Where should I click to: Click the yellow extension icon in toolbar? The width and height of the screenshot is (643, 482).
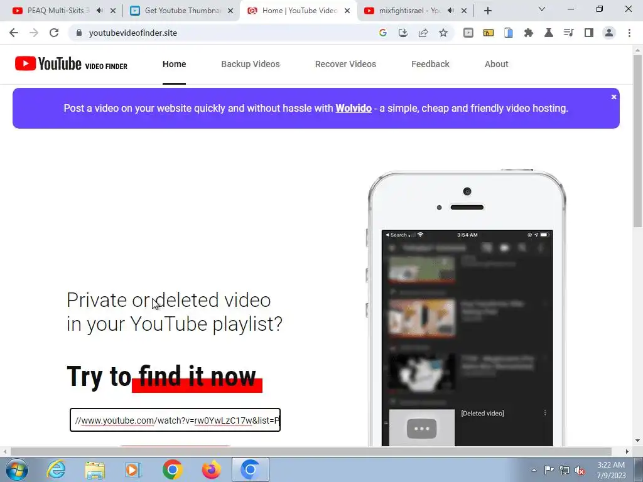(488, 33)
